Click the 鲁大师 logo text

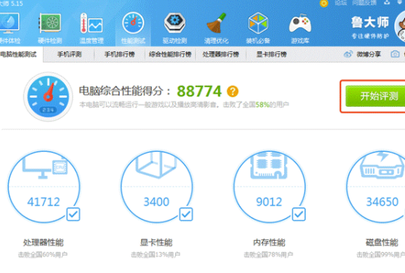click(370, 23)
